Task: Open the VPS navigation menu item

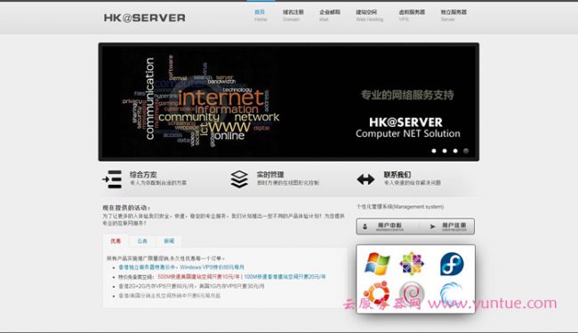Action: pyautogui.click(x=412, y=15)
